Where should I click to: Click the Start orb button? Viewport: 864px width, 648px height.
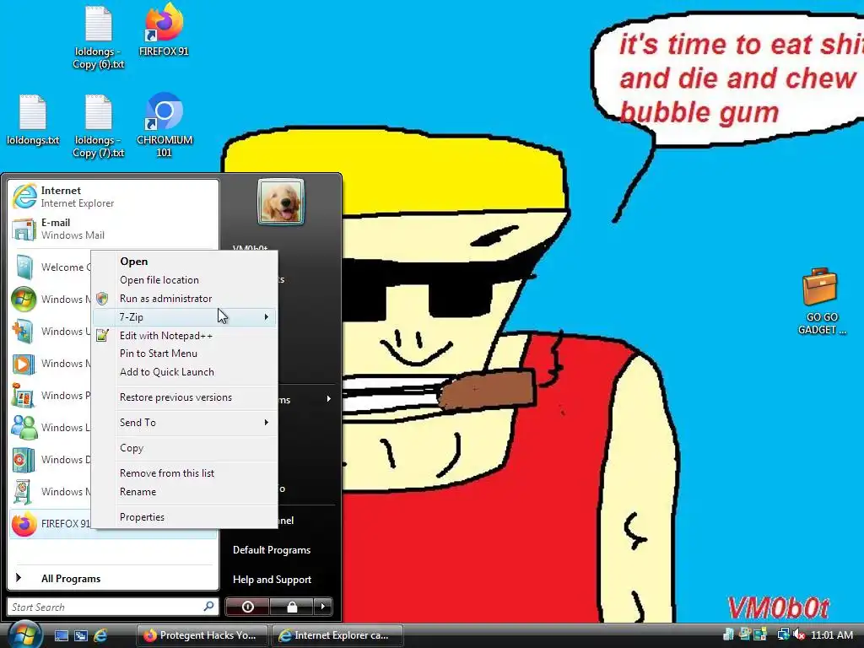tap(24, 634)
